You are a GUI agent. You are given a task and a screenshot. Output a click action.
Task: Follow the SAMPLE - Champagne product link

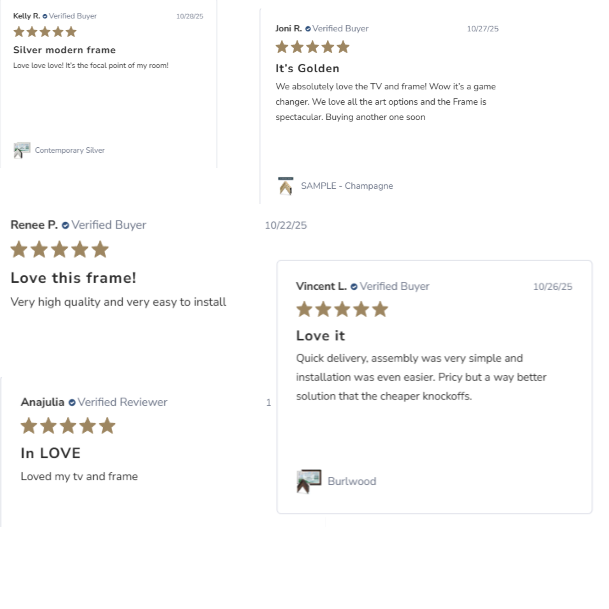(347, 186)
